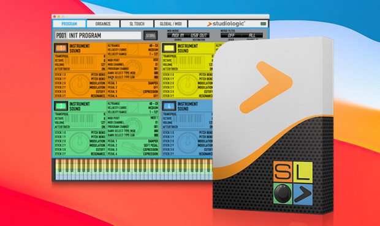Click the P001 program number
This screenshot has width=380, height=226.
click(61, 35)
